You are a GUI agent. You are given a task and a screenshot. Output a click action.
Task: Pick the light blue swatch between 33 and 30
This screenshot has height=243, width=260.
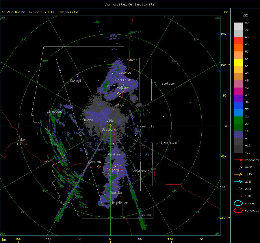tap(238, 113)
